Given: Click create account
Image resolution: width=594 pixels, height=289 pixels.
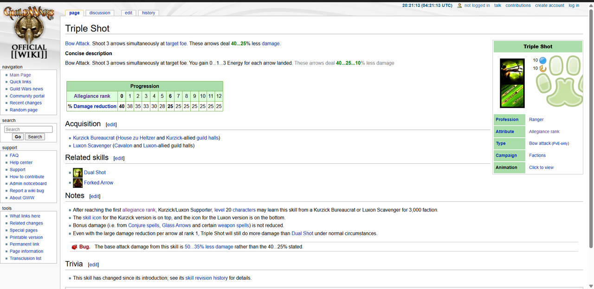Looking at the screenshot, I should click(x=549, y=6).
